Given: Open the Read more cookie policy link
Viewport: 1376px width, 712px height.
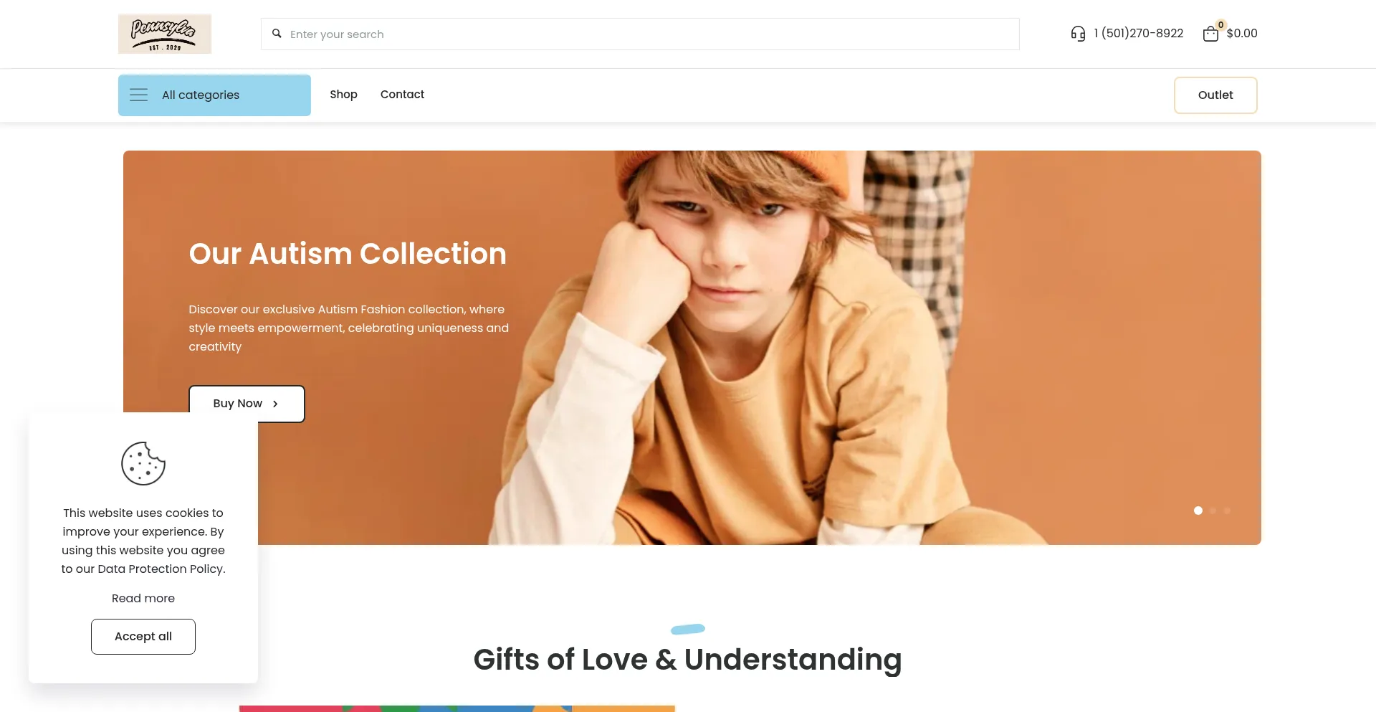Looking at the screenshot, I should 143,598.
